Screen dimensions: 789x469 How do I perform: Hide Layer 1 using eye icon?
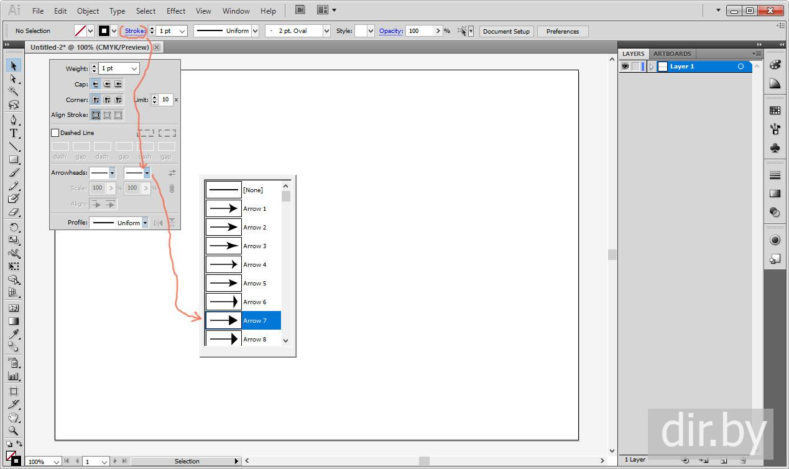pos(625,67)
